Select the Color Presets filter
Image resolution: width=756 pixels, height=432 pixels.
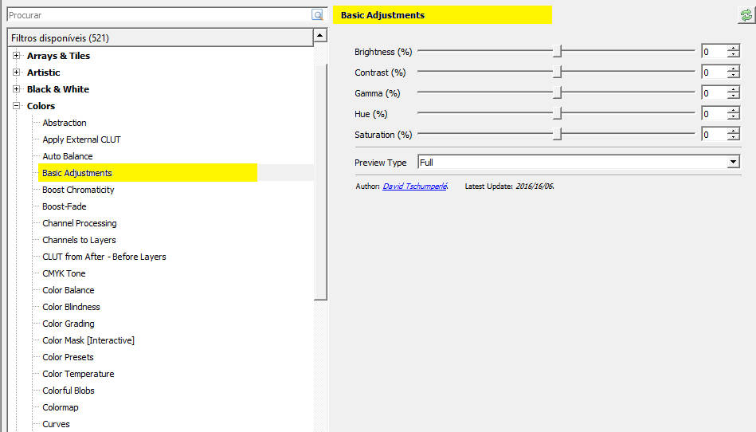point(68,357)
